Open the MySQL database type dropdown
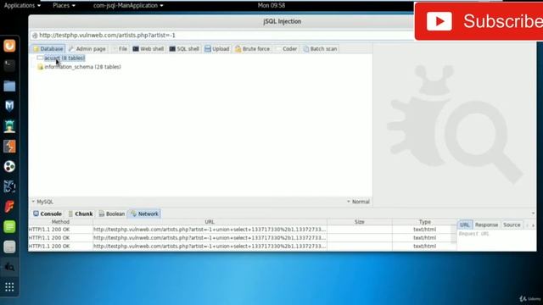Image resolution: width=543 pixels, height=305 pixels. (x=42, y=202)
